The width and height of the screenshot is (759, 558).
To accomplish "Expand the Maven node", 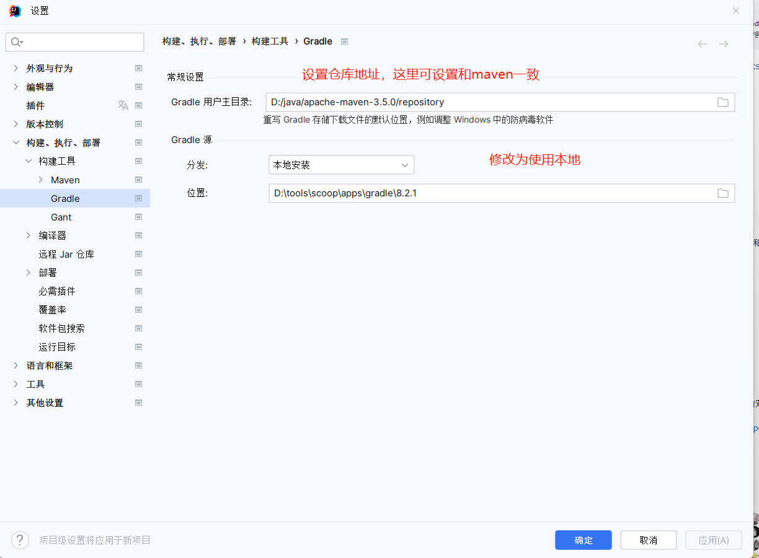I will point(41,180).
